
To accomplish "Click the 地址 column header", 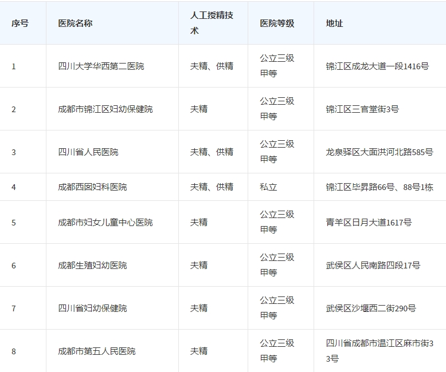I will point(334,23).
